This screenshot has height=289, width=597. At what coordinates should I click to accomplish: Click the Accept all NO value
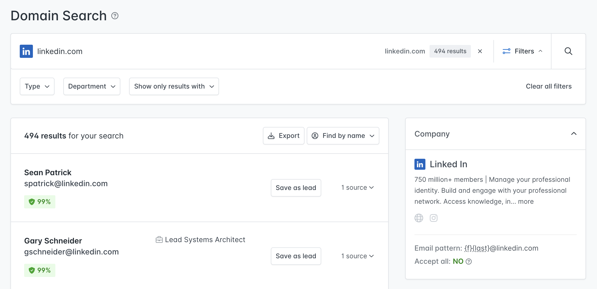[x=458, y=261]
